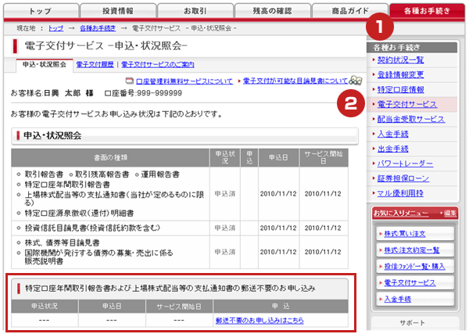
Task: Select the 各種お手続き tab
Action: tap(427, 11)
